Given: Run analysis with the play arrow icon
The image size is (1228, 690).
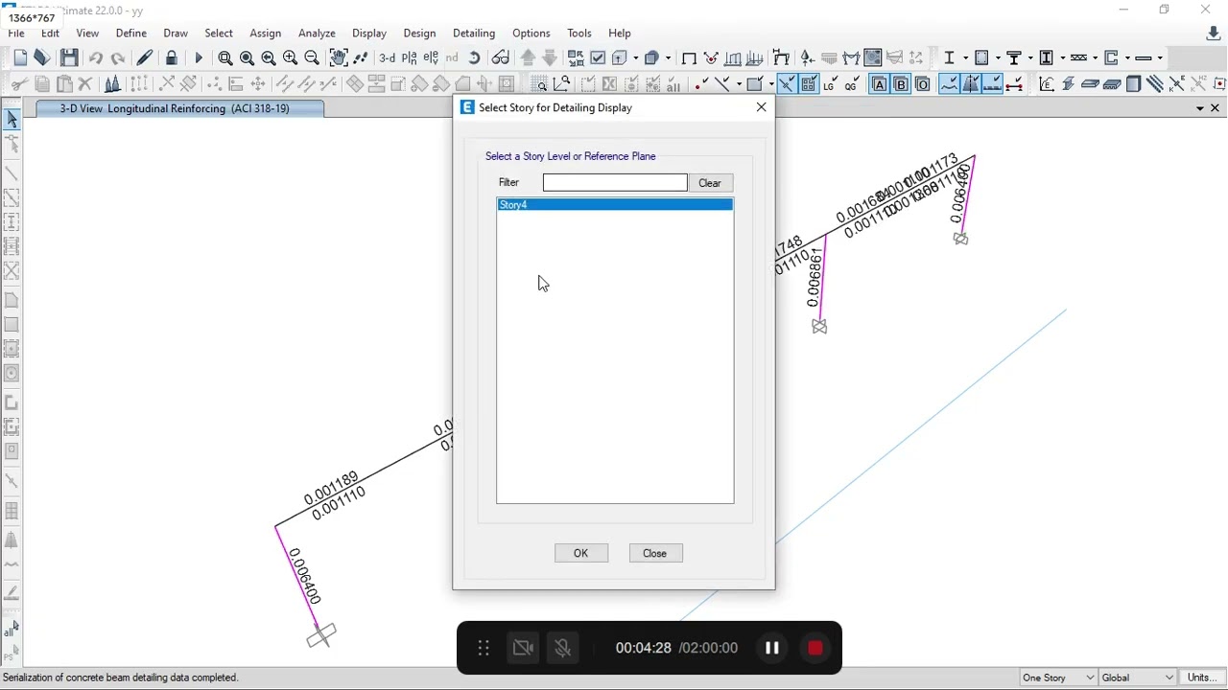Looking at the screenshot, I should tap(199, 58).
